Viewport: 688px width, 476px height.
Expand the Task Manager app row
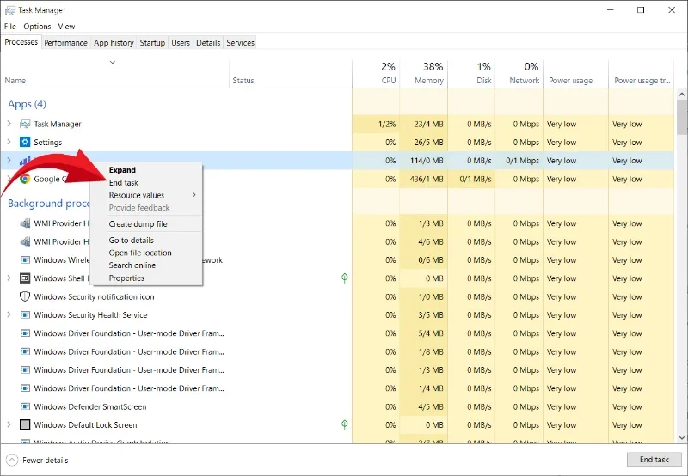pyautogui.click(x=9, y=124)
